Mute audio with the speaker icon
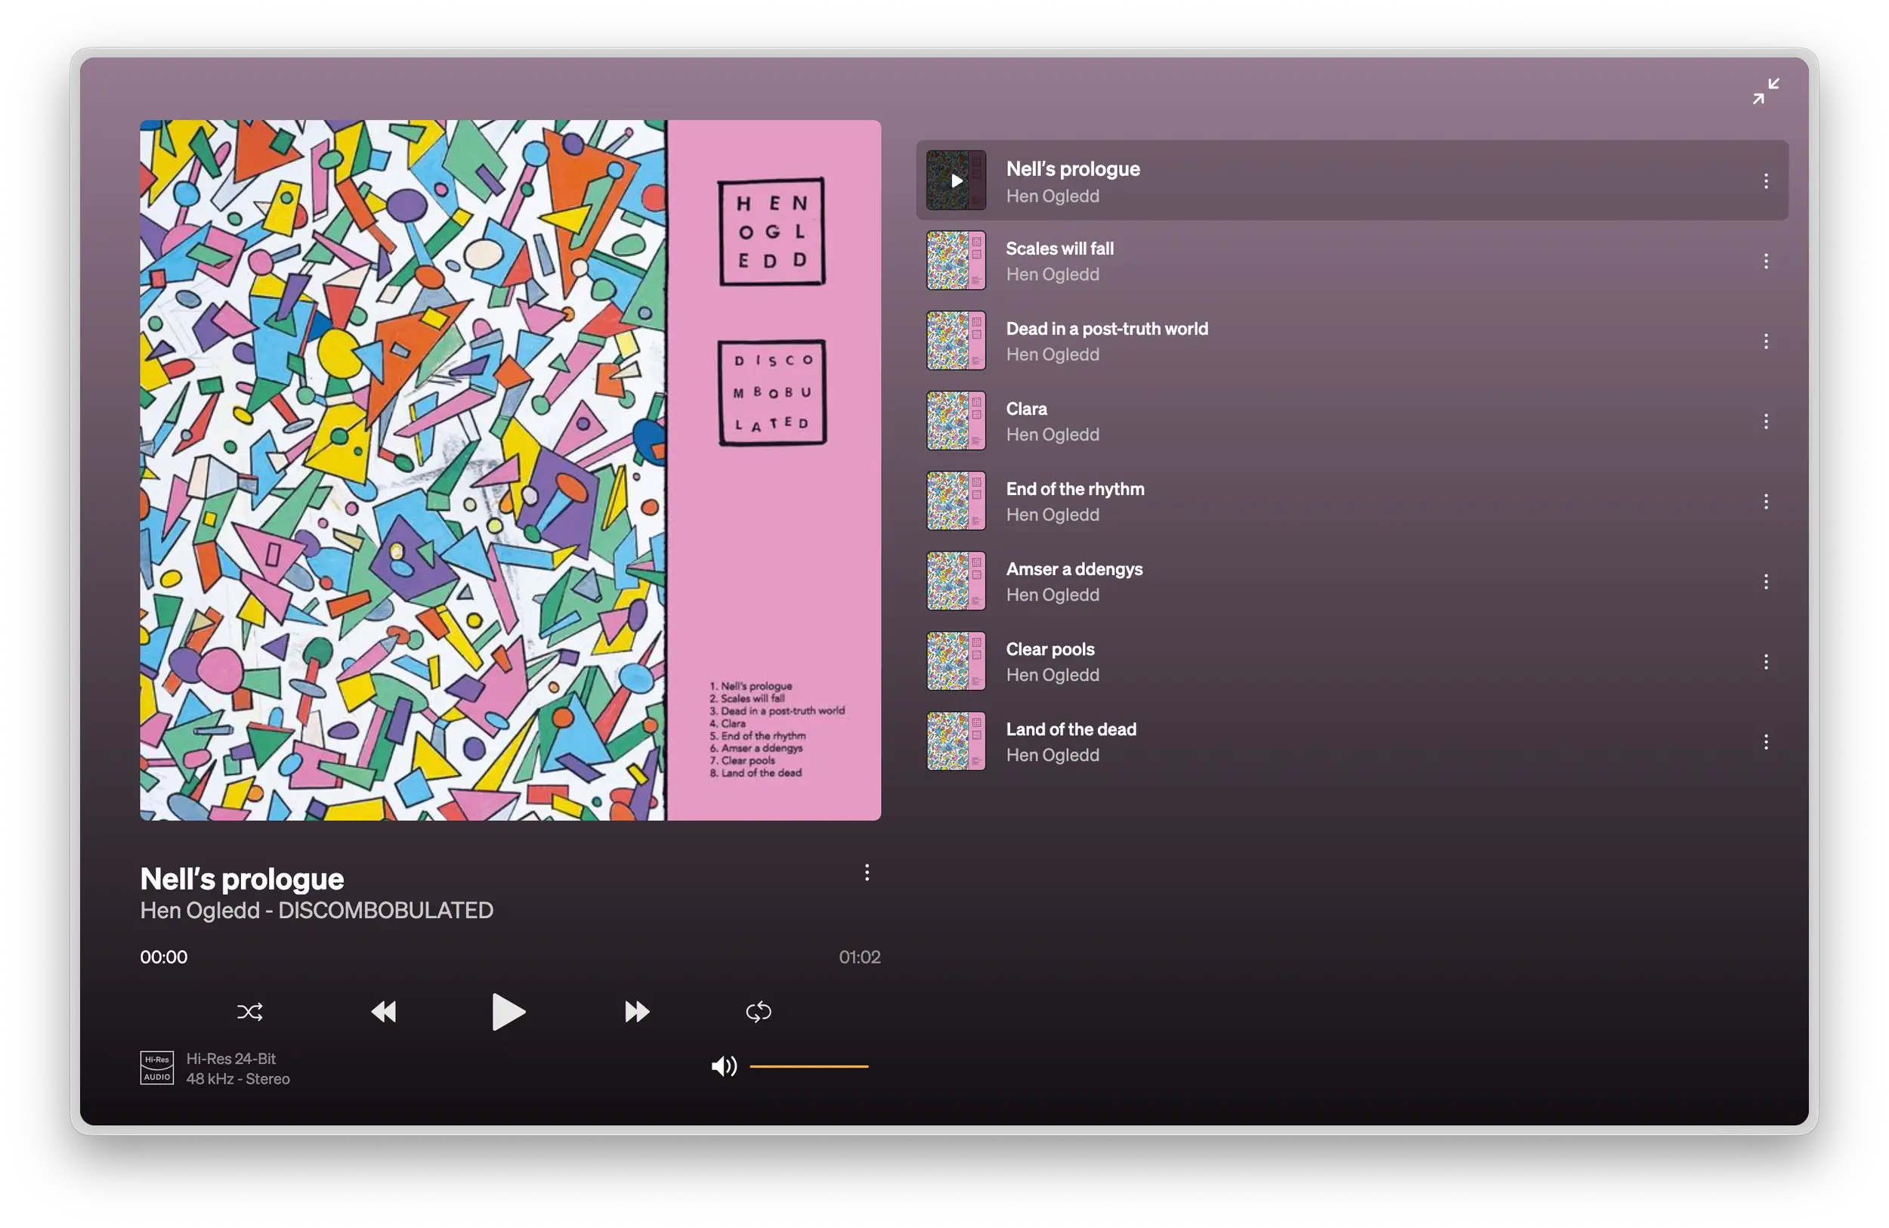This screenshot has height=1228, width=1889. [x=724, y=1066]
